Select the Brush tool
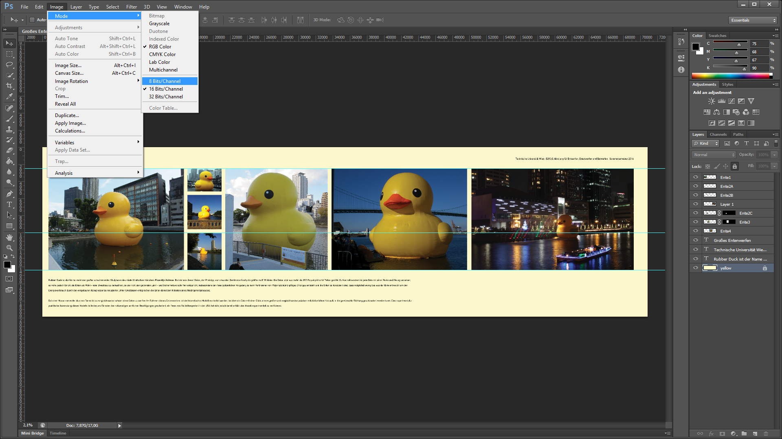782x439 pixels. 9,119
